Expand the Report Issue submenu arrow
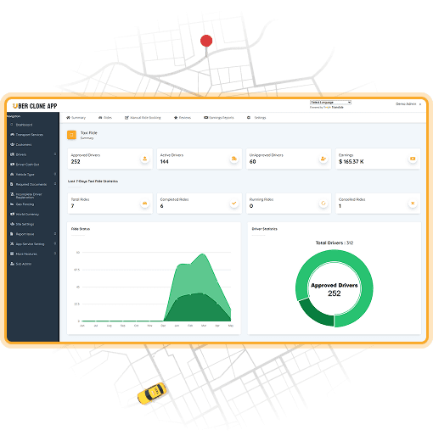The image size is (433, 441). [55, 233]
